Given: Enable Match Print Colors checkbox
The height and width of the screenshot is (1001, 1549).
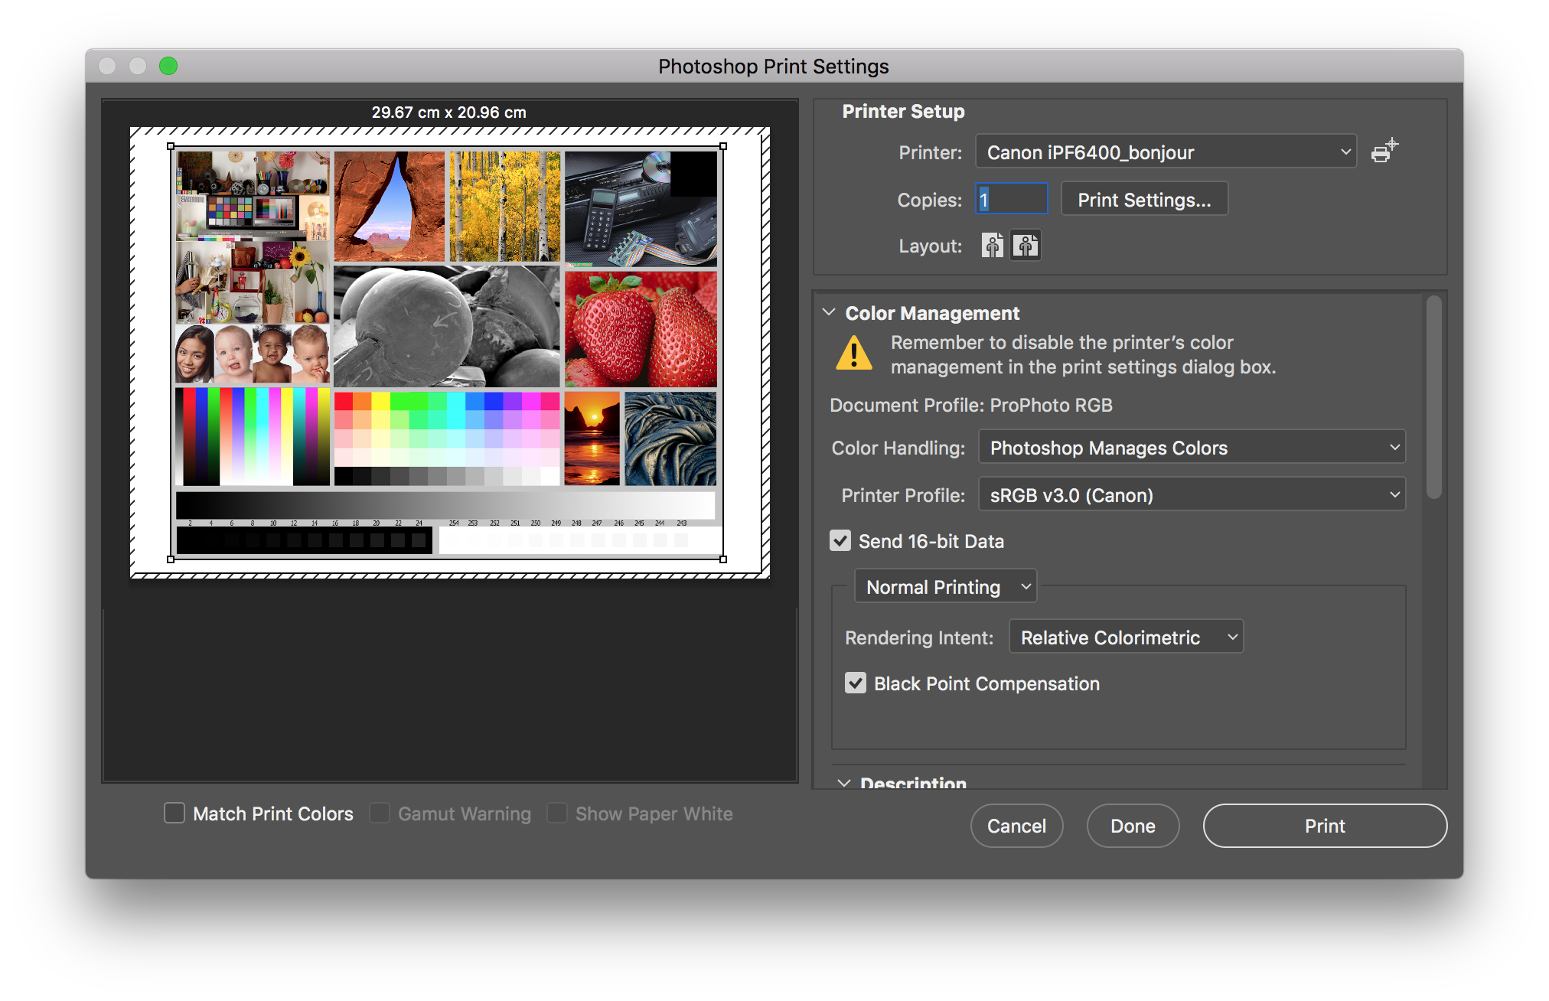Looking at the screenshot, I should pos(174,814).
